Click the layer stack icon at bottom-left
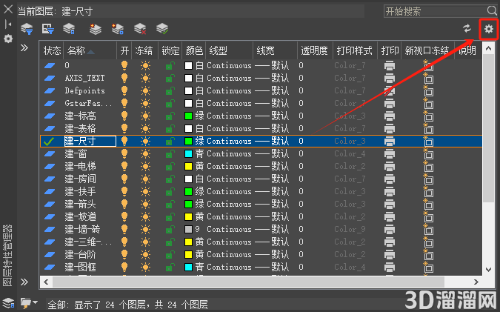The image size is (500, 312). pyautogui.click(x=8, y=302)
